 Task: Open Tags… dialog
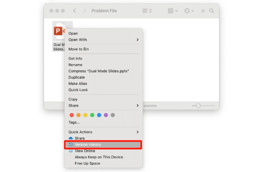pyautogui.click(x=104, y=123)
